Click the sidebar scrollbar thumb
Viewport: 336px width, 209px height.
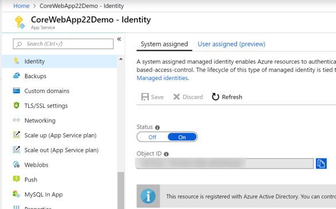coord(121,190)
